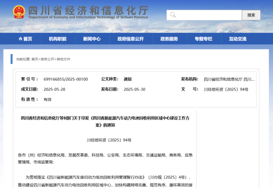Click the 首页 breadcrumb link

pyautogui.click(x=35, y=59)
